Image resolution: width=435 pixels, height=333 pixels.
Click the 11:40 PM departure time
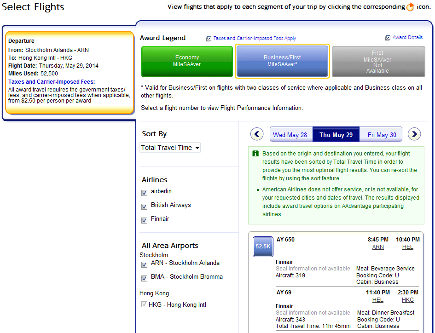(377, 292)
